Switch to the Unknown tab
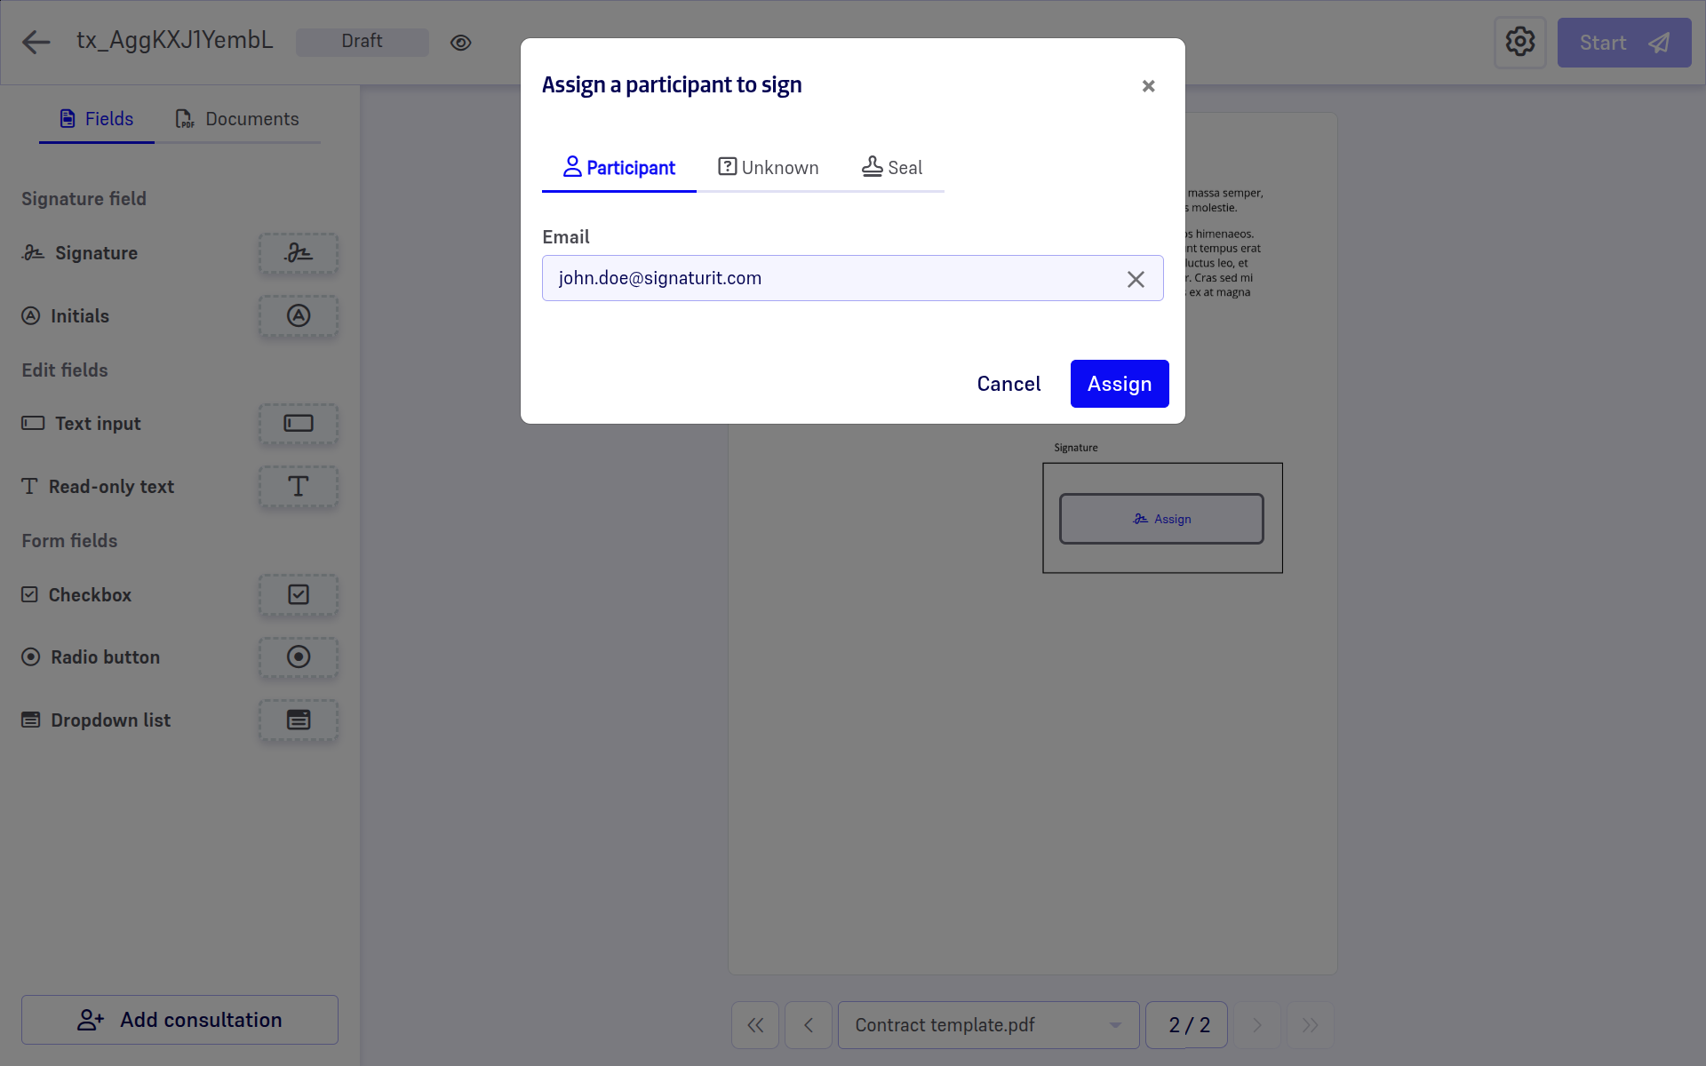Viewport: 1706px width, 1066px height. pyautogui.click(x=769, y=168)
